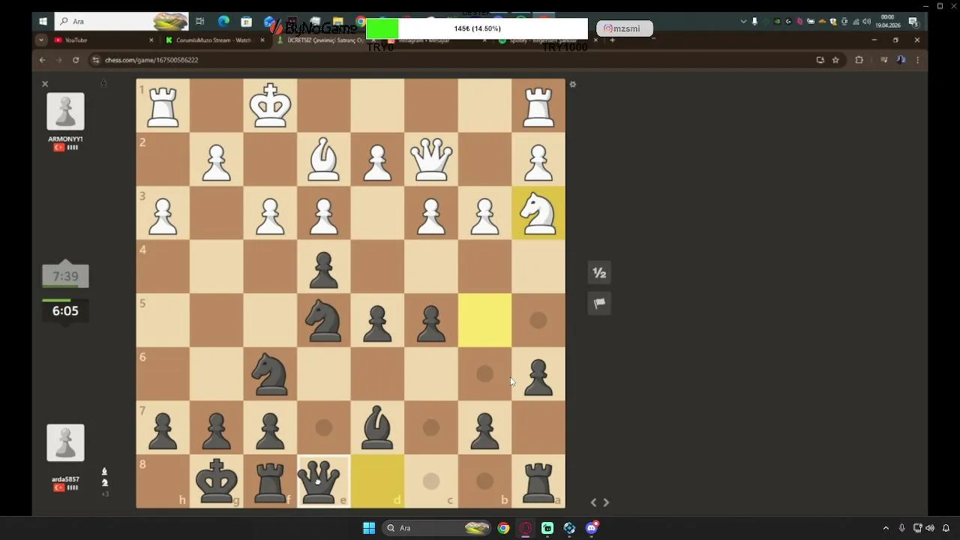The height and width of the screenshot is (540, 960).
Task: Expand the hidden icons chevron in top tray
Action: (x=743, y=21)
